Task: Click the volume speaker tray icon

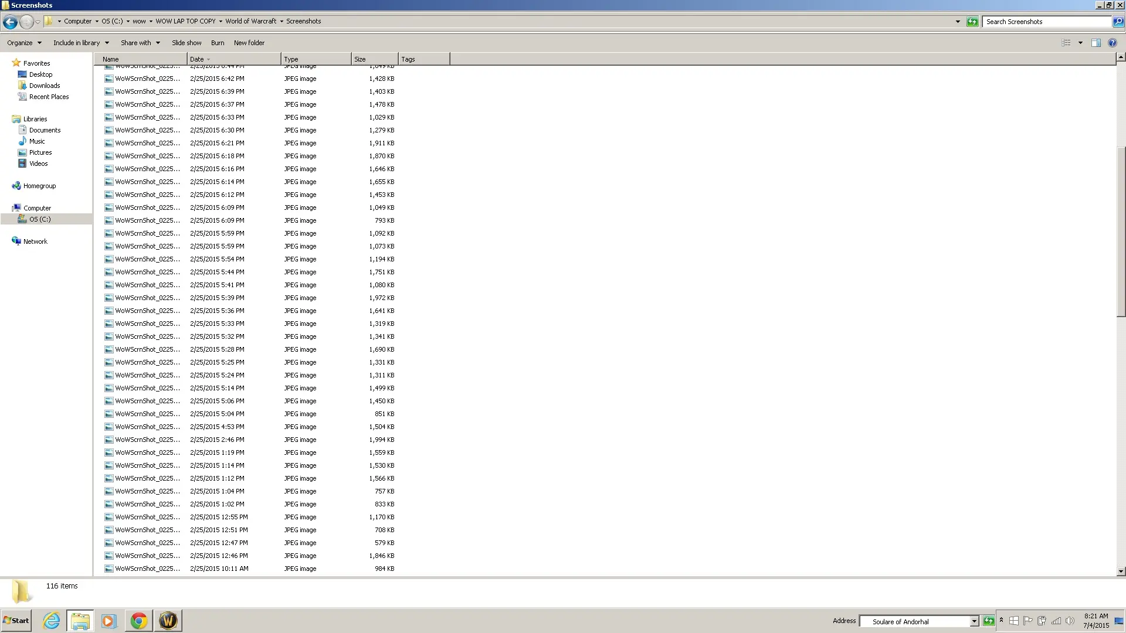Action: coord(1070,621)
